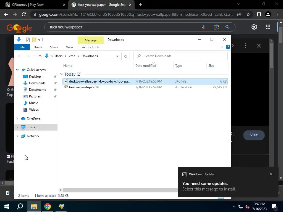Select the beebeep-setup-5.8.6 file
The width and height of the screenshot is (283, 212).
(x=145, y=87)
